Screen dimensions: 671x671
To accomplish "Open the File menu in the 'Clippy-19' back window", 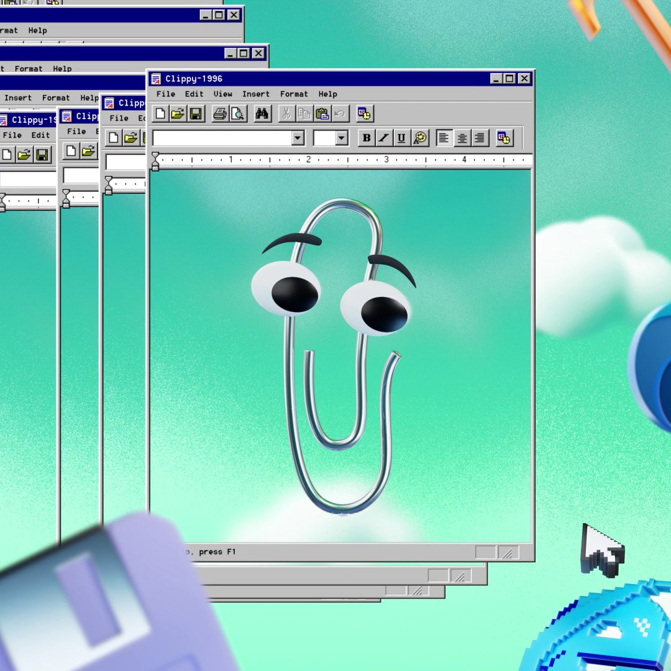I will [x=12, y=135].
